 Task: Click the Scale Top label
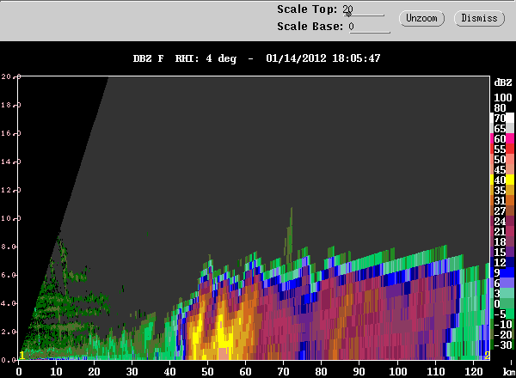tap(307, 9)
